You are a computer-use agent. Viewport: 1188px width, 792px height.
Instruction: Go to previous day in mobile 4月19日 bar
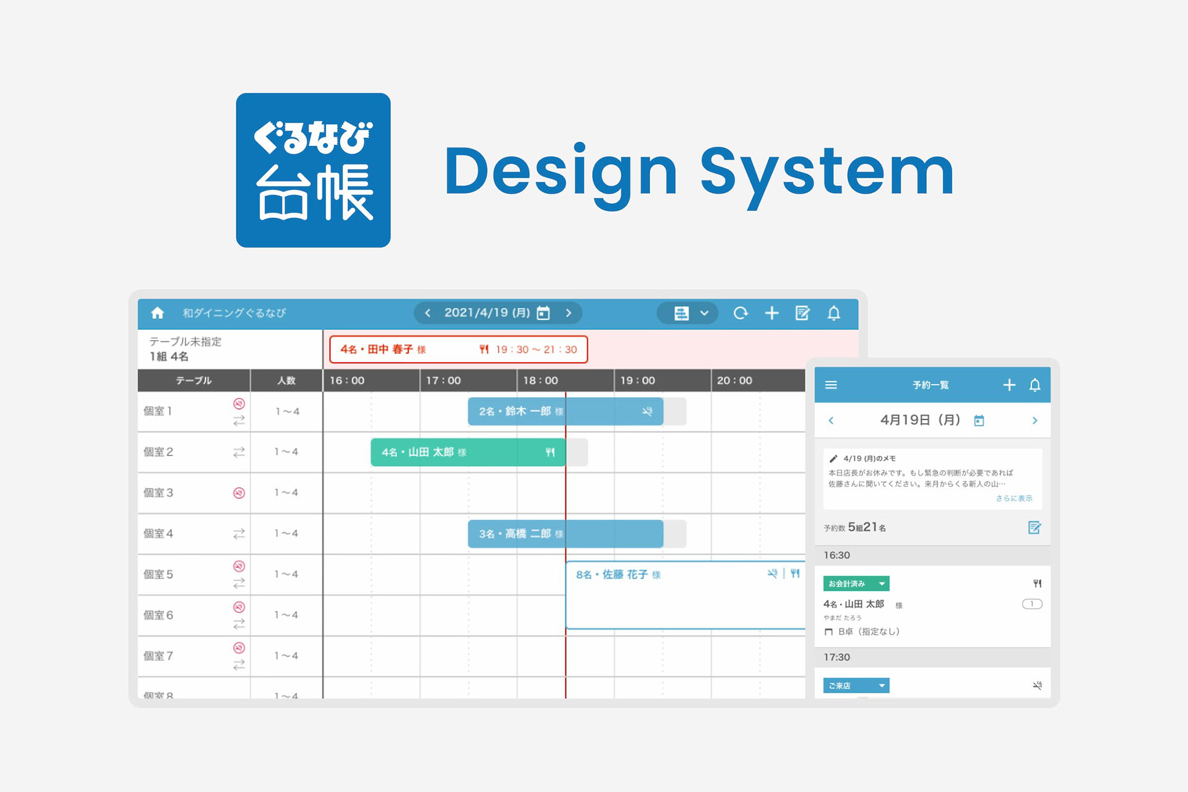831,421
